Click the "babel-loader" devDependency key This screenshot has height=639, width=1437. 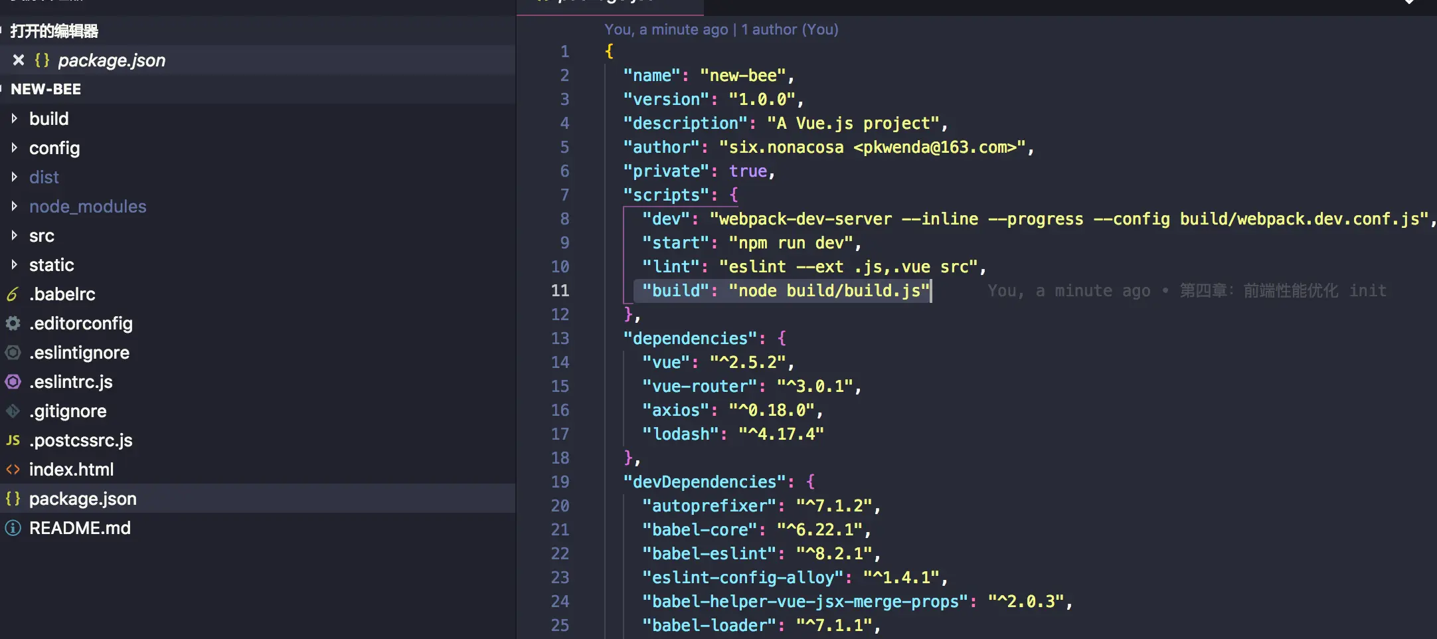(x=709, y=625)
